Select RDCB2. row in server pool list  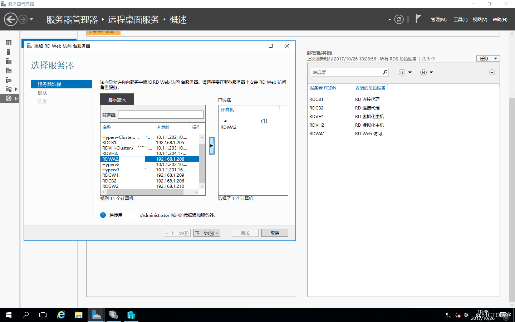pos(150,181)
